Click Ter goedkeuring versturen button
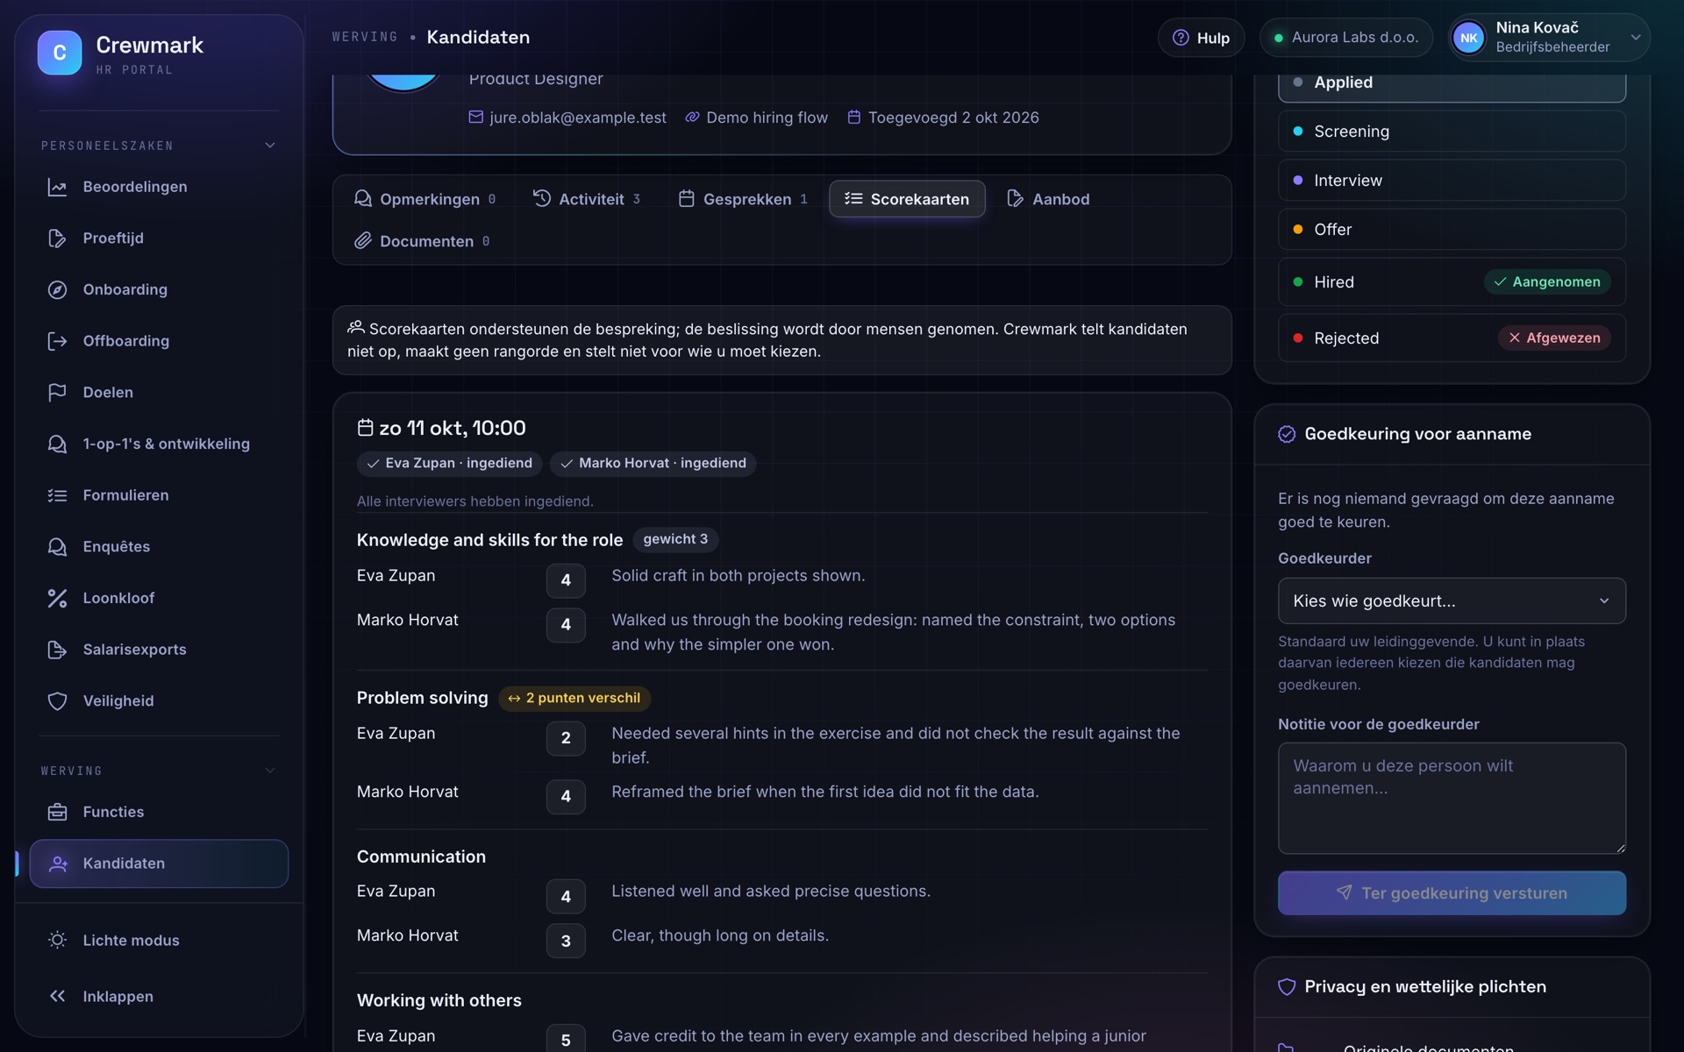Screen dimensions: 1684x1052 pyautogui.click(x=1452, y=893)
